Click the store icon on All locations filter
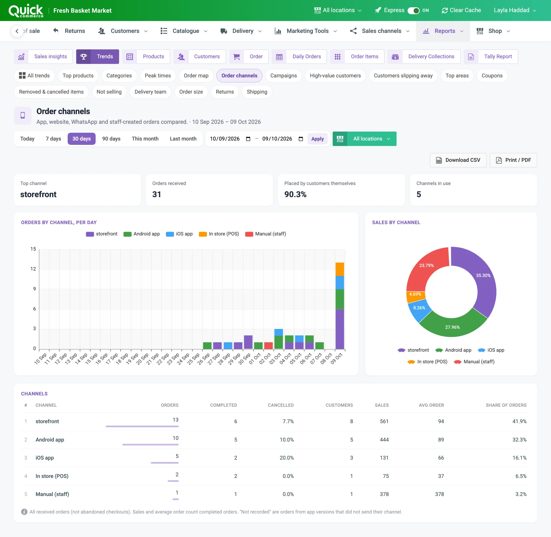The height and width of the screenshot is (537, 551). tap(340, 139)
